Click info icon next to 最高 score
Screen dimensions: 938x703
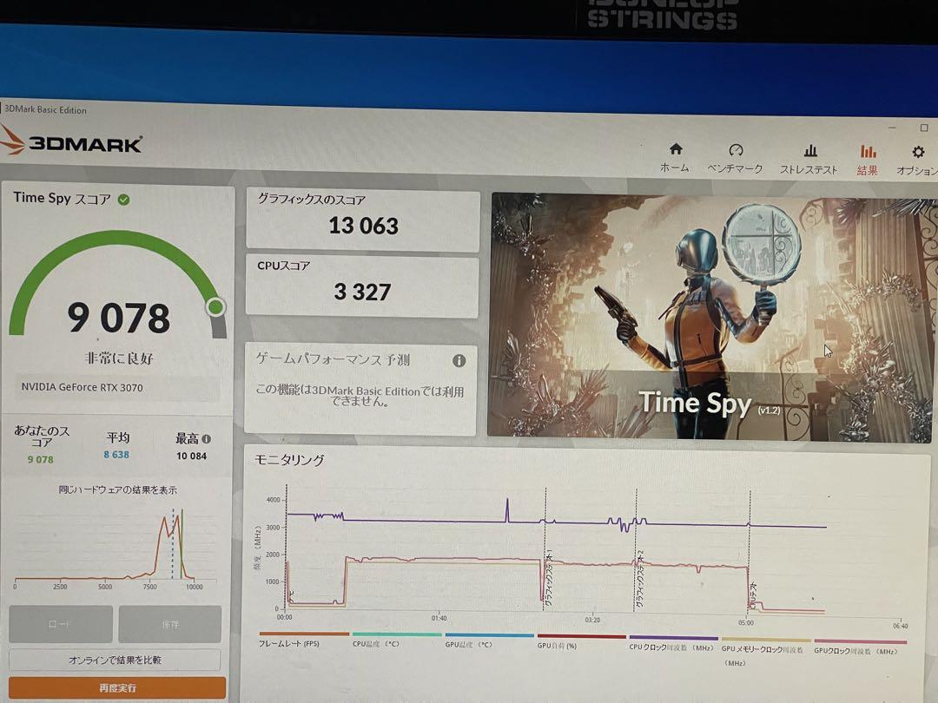pyautogui.click(x=207, y=439)
